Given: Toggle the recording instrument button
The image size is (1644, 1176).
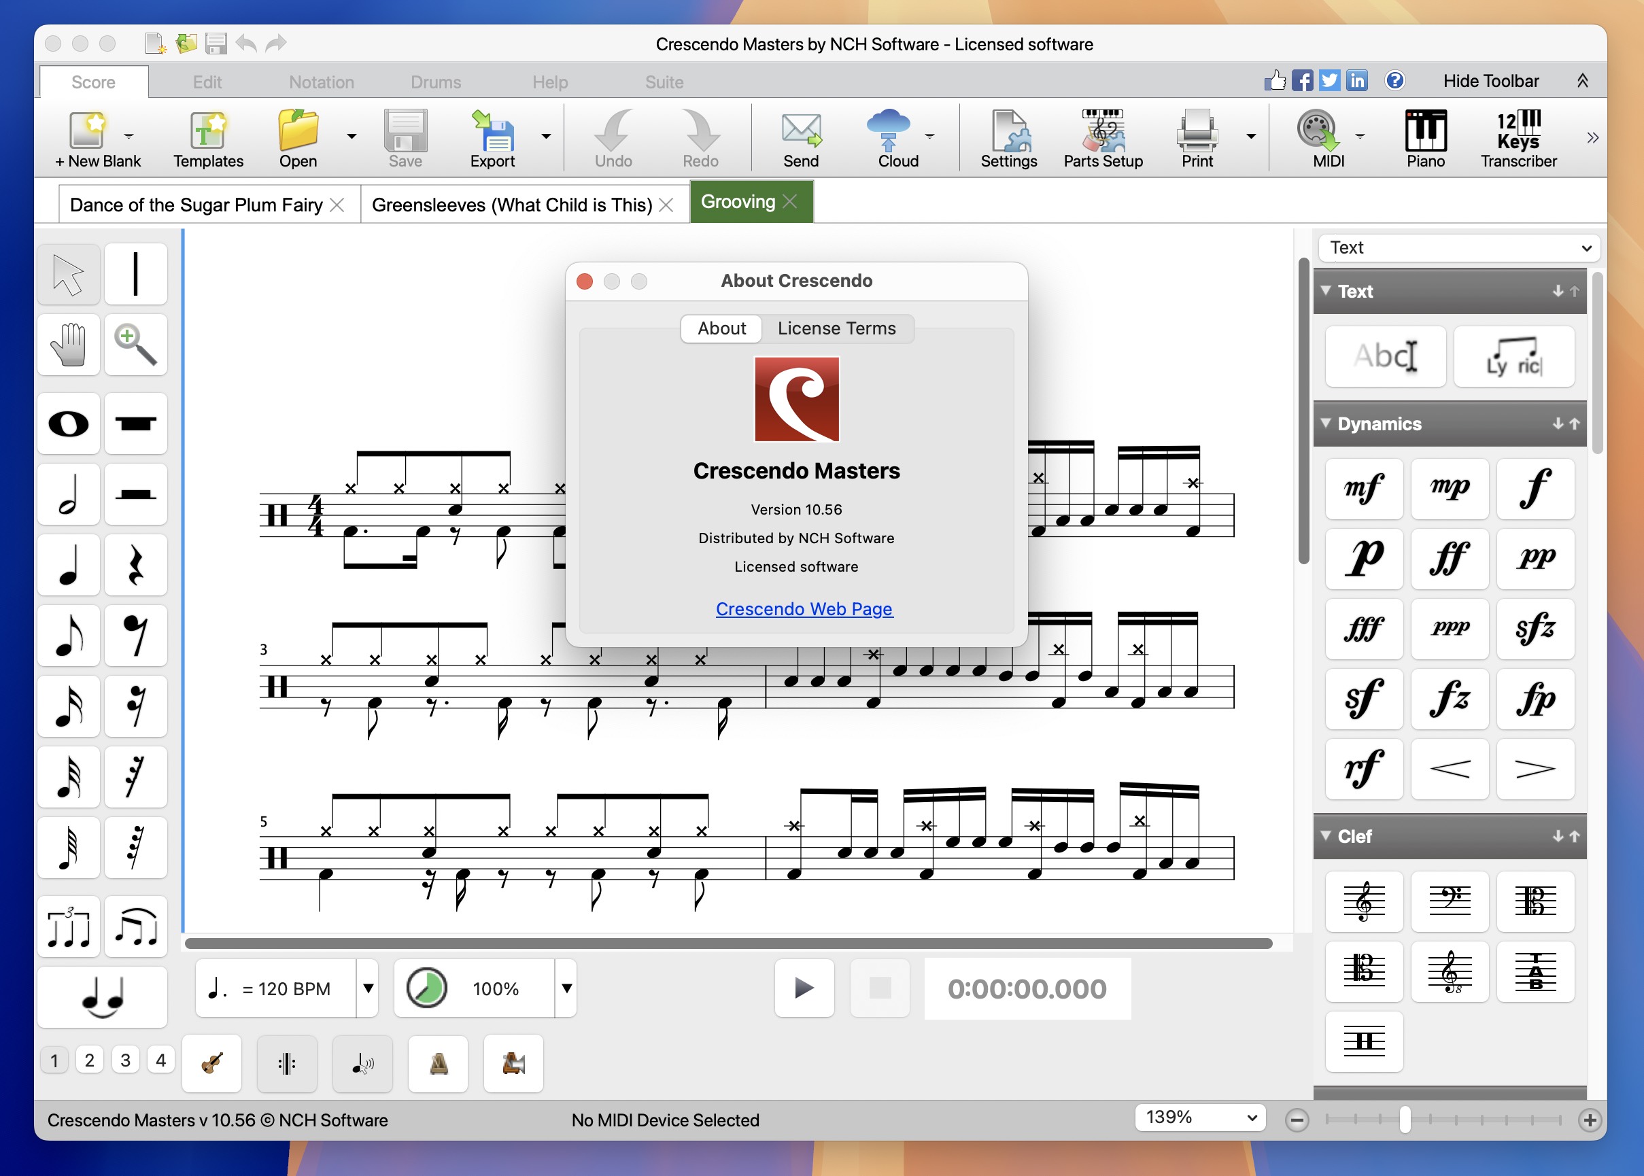Looking at the screenshot, I should pyautogui.click(x=513, y=1063).
